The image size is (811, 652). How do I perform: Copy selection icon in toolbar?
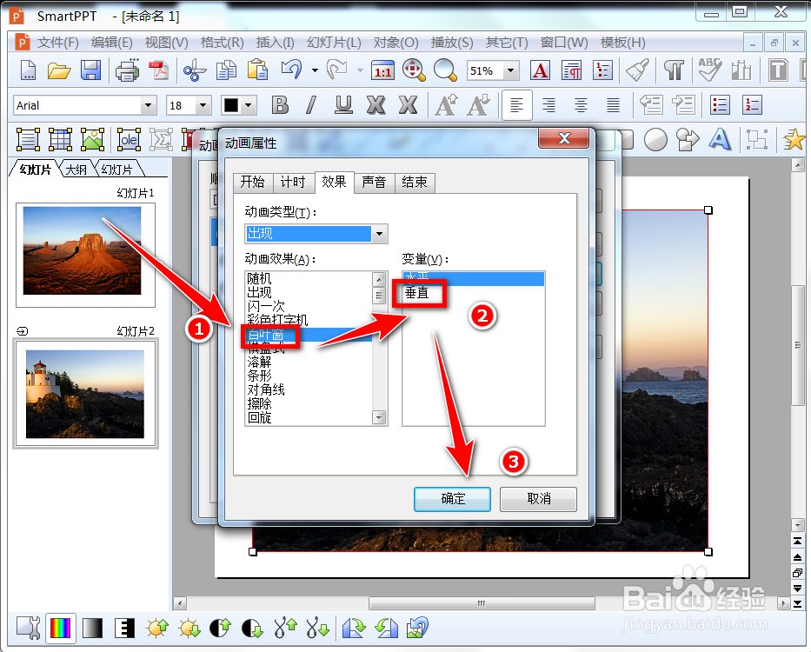click(x=226, y=70)
